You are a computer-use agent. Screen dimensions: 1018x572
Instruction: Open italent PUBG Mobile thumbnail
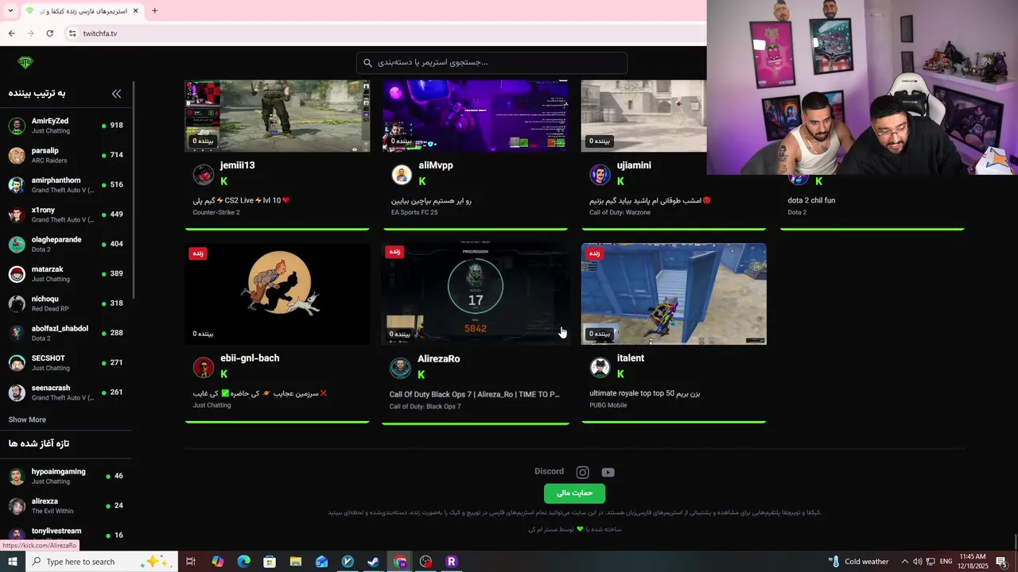pyautogui.click(x=674, y=294)
